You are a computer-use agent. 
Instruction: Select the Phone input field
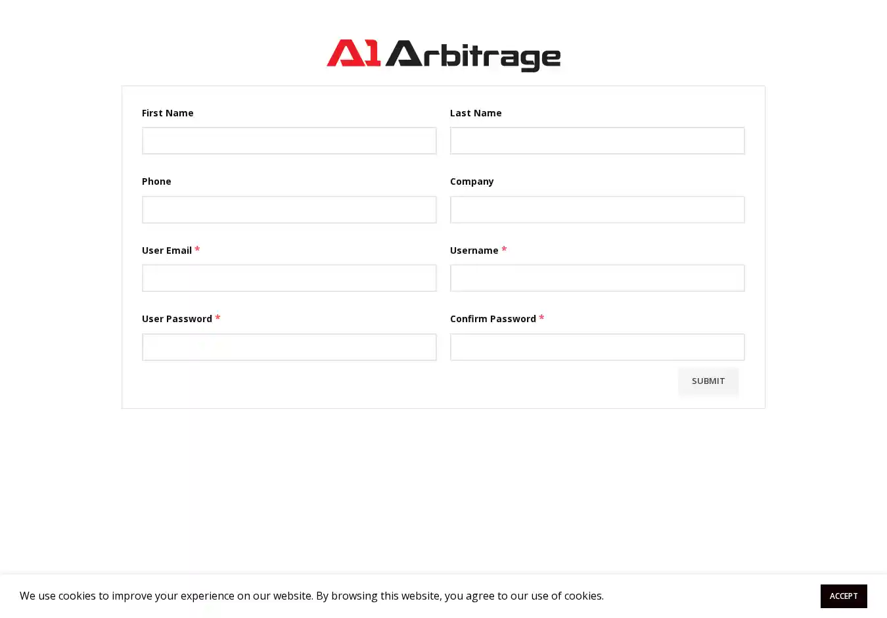[289, 210]
